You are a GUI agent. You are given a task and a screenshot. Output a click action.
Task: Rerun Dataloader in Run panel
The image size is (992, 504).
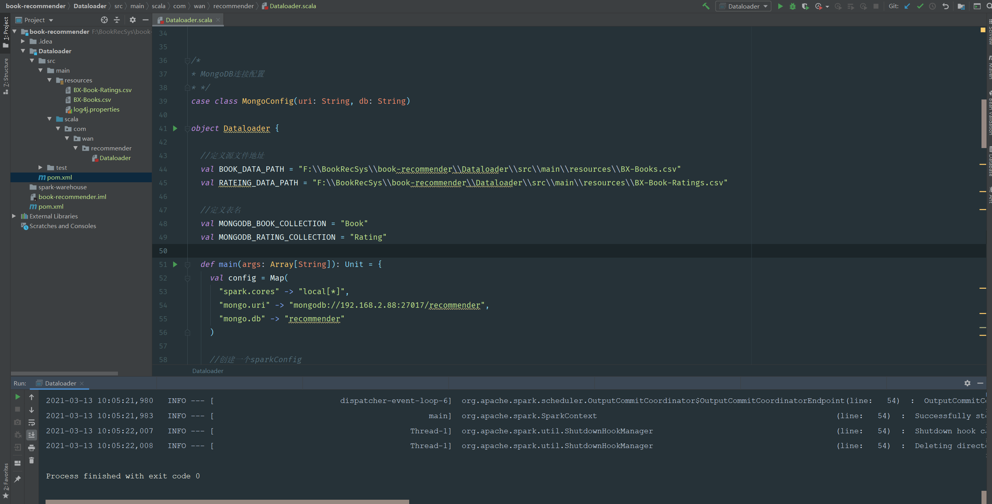coord(18,397)
